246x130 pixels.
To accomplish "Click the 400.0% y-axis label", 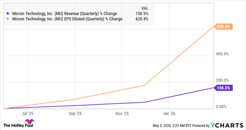I will click(x=222, y=54).
